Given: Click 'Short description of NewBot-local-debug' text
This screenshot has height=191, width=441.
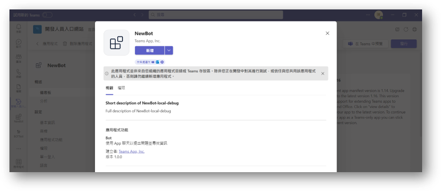Looking at the screenshot, I should coord(142,103).
